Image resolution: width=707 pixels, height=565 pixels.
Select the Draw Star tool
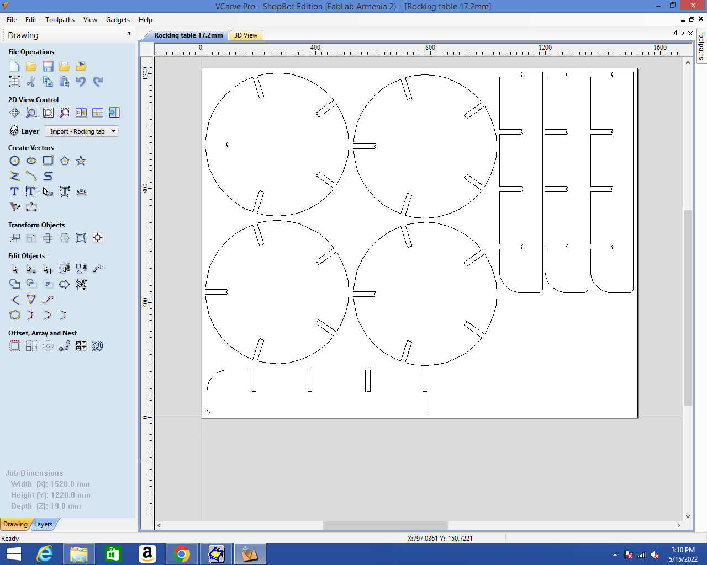tap(81, 161)
